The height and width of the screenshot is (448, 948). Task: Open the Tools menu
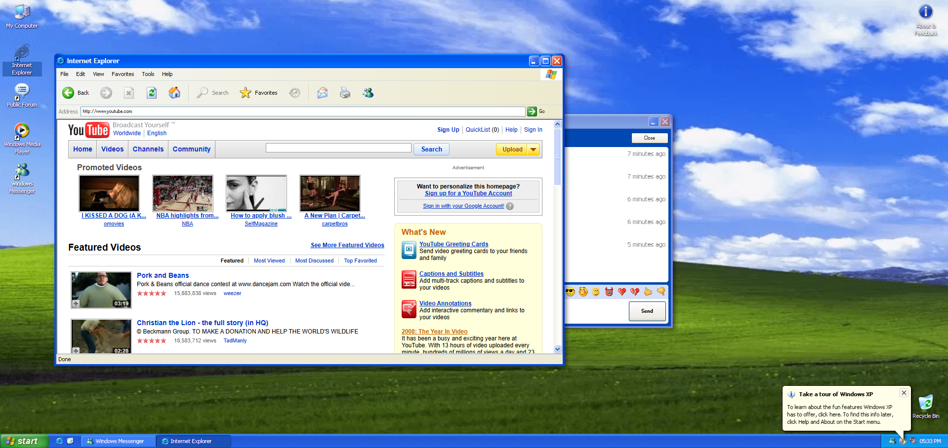[x=148, y=74]
